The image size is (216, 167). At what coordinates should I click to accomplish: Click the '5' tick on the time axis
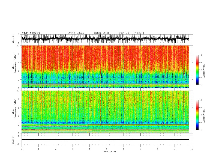tap(107, 149)
